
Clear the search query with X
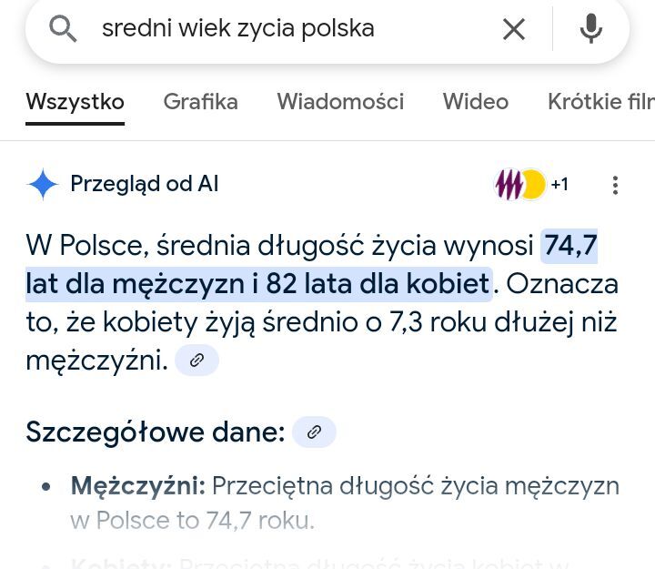pos(514,29)
